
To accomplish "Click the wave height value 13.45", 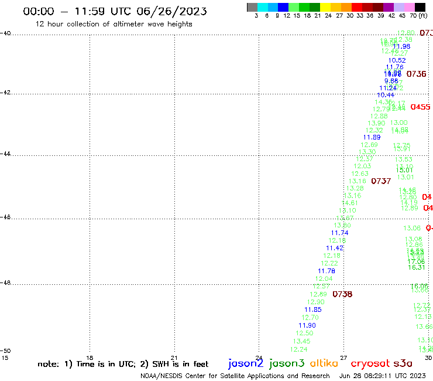I will click(301, 341).
